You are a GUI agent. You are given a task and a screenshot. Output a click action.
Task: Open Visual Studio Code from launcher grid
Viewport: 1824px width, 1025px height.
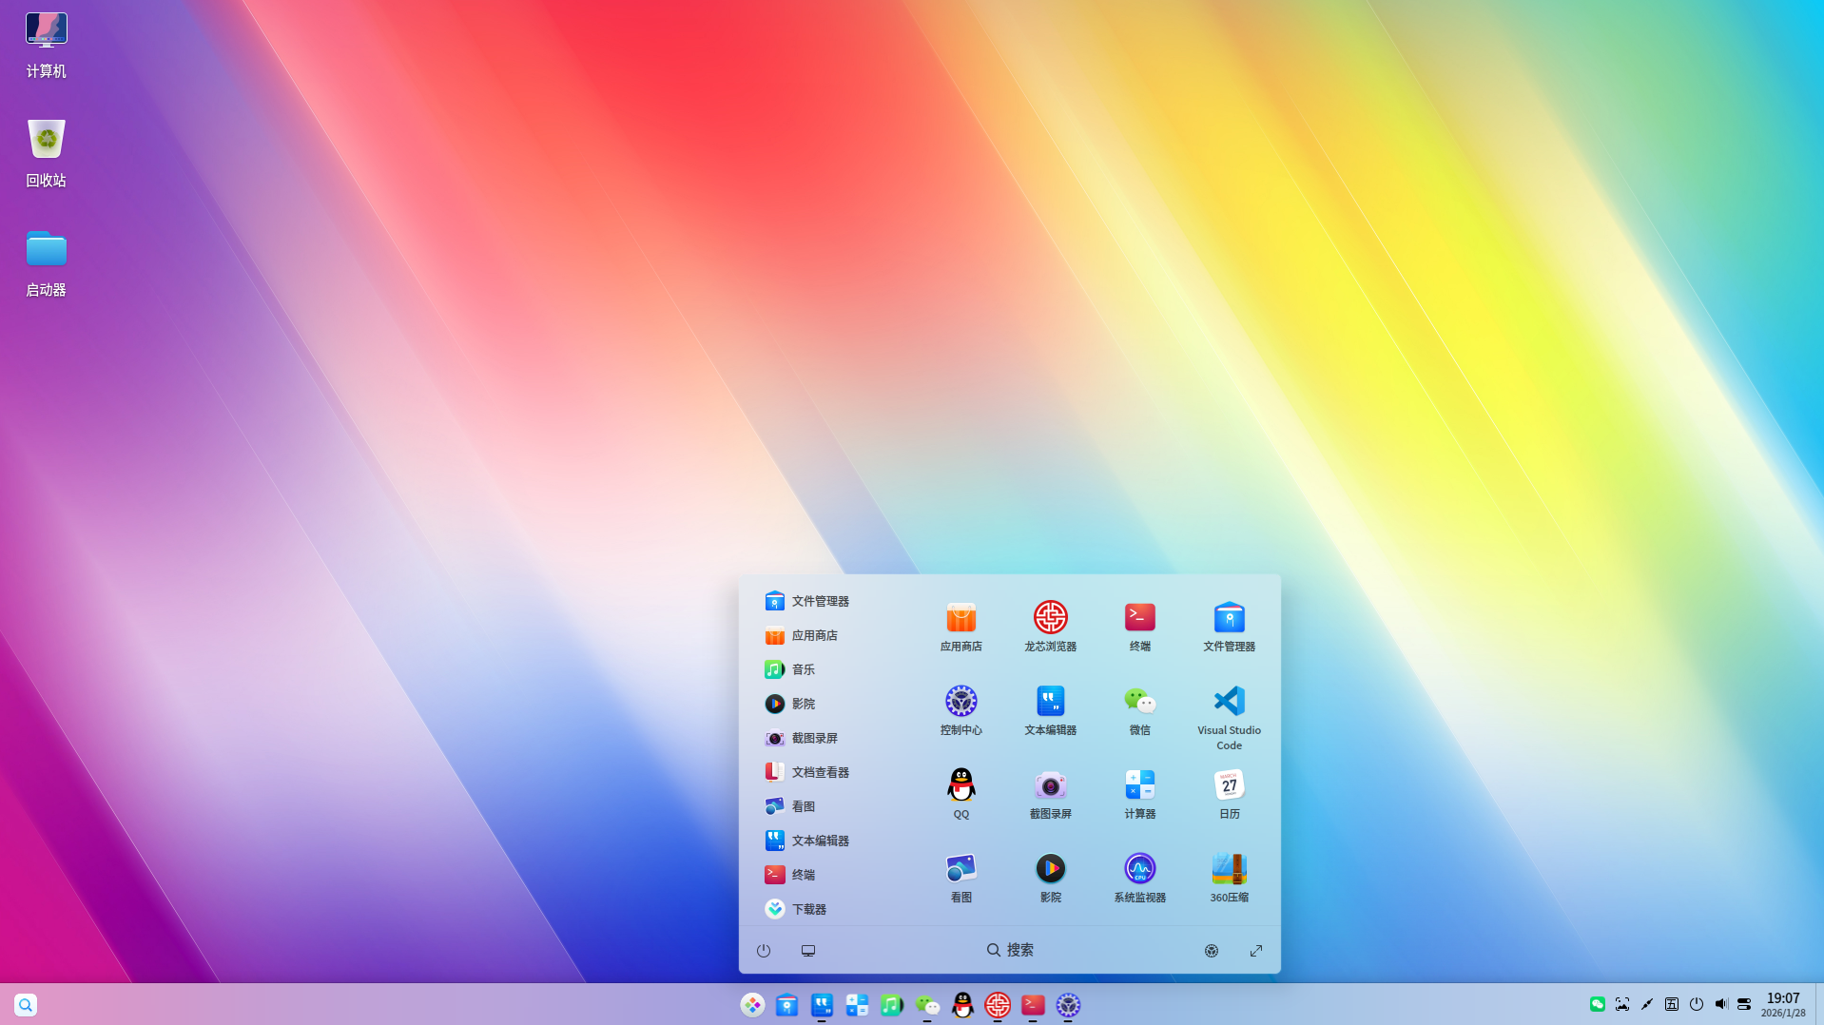[1229, 702]
